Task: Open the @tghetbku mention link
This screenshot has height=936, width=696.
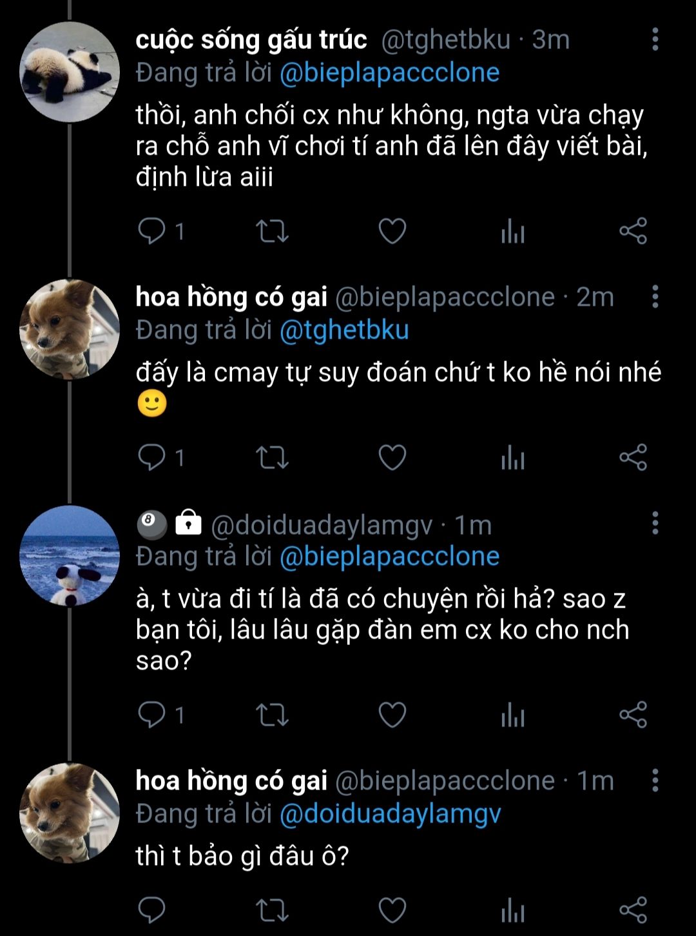Action: (x=344, y=330)
